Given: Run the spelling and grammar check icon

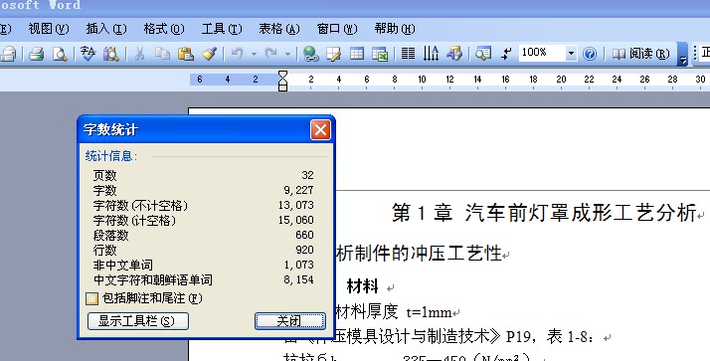Looking at the screenshot, I should pyautogui.click(x=88, y=54).
